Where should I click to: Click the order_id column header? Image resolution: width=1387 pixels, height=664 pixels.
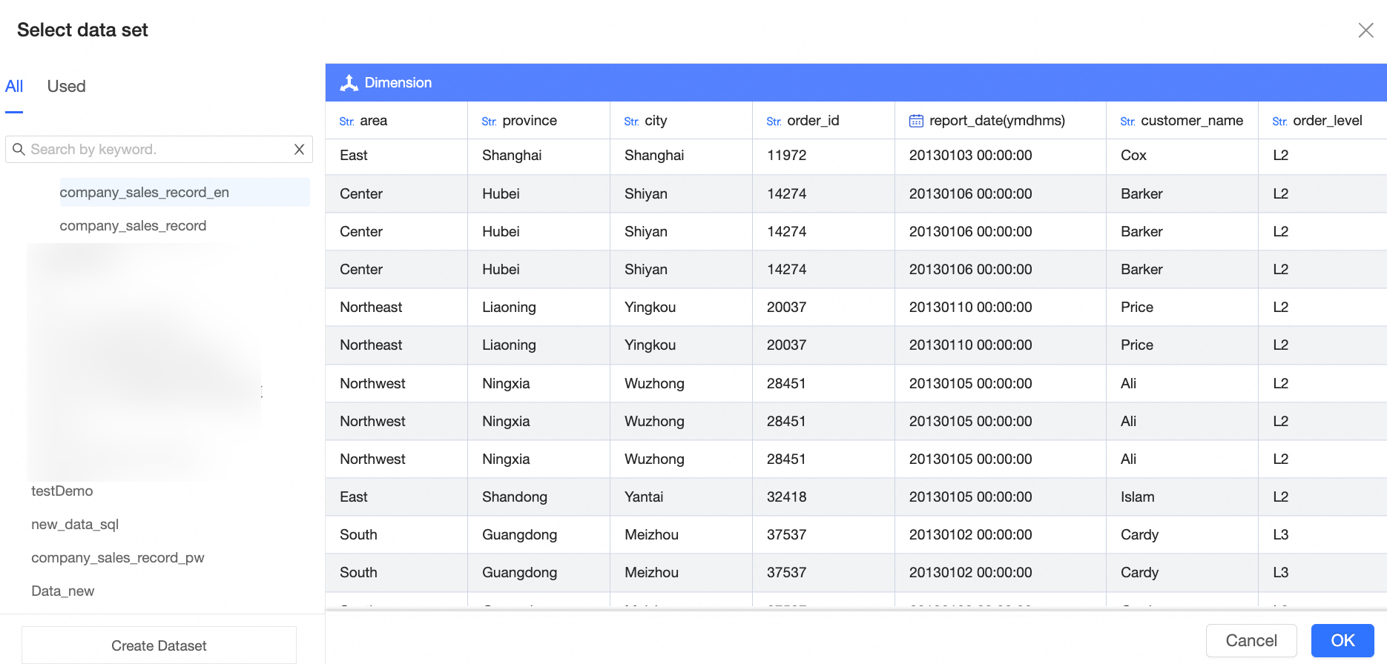[x=823, y=121]
